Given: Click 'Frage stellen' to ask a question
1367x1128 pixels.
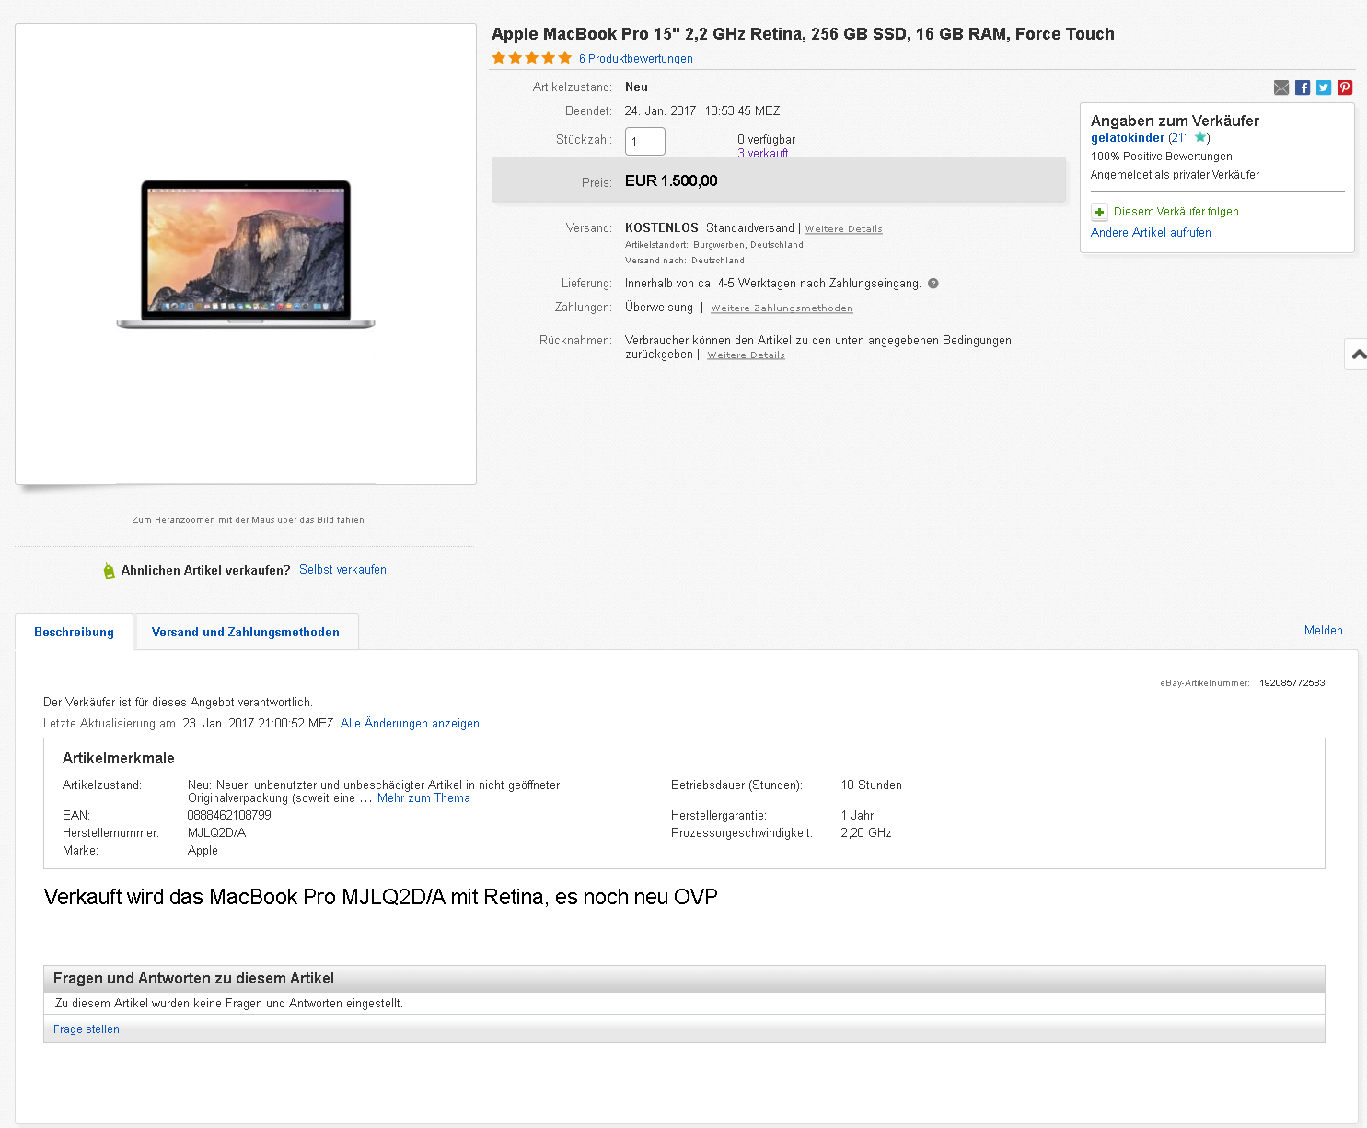Looking at the screenshot, I should pos(87,1029).
